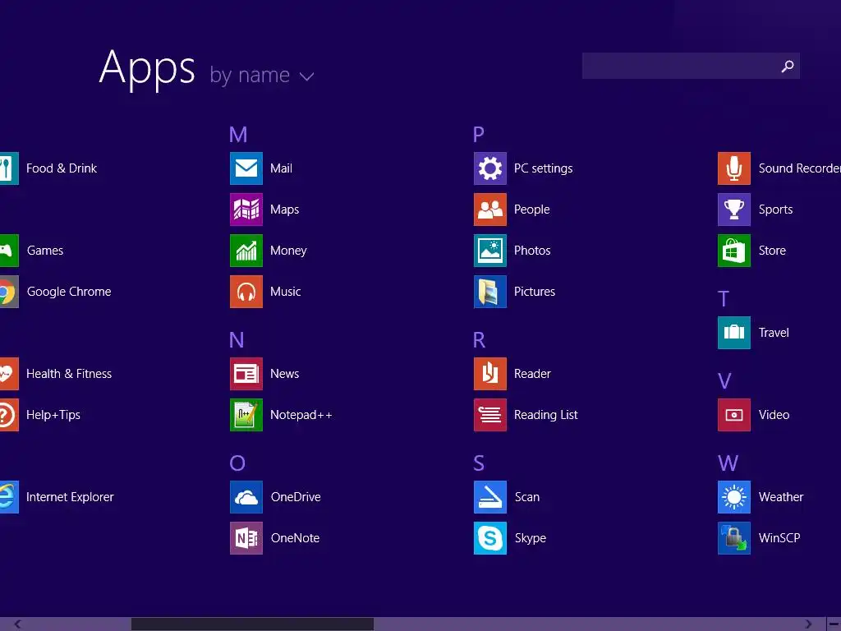
Task: Expand the 'by name' sort dropdown
Action: 262,75
